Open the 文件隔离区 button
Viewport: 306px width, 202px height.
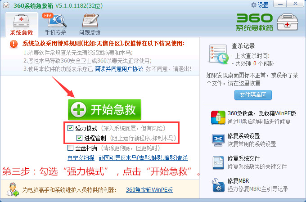(253, 95)
